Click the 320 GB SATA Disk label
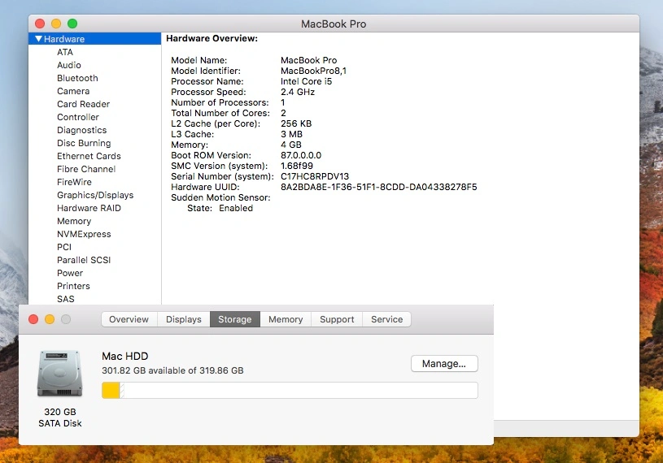663x463 pixels. pyautogui.click(x=60, y=418)
